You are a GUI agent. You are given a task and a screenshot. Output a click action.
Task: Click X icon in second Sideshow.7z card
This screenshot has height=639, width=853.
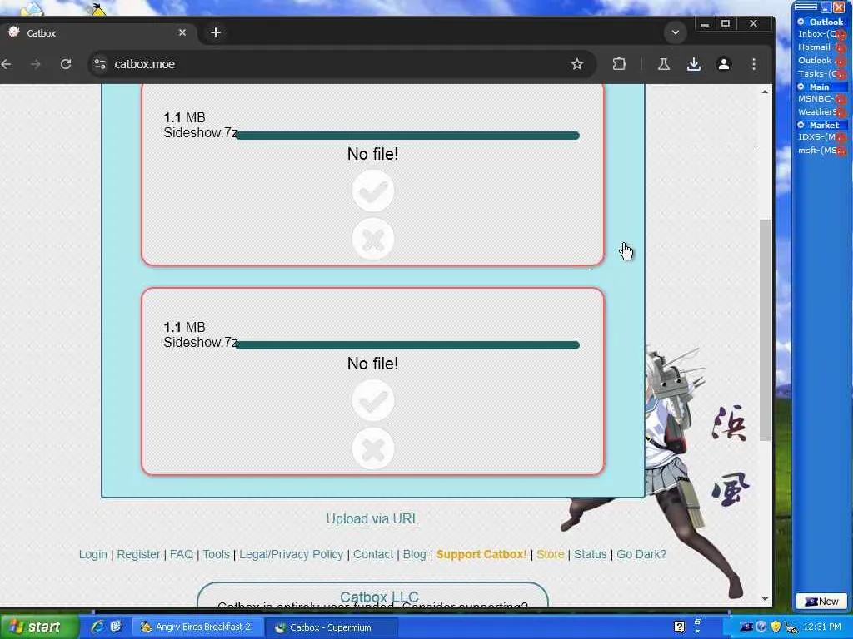click(372, 448)
